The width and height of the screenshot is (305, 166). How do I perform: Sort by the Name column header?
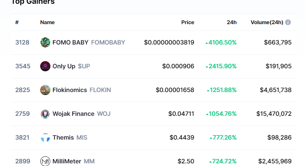[x=47, y=22]
